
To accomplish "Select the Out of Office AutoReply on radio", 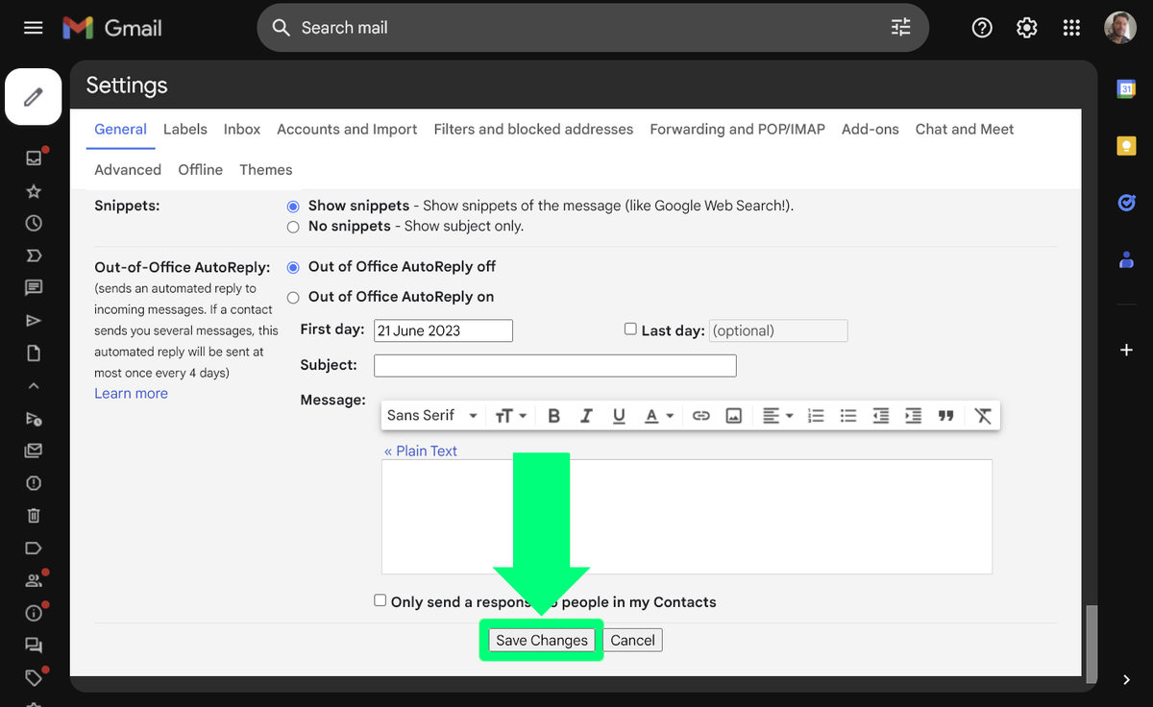I will point(293,298).
